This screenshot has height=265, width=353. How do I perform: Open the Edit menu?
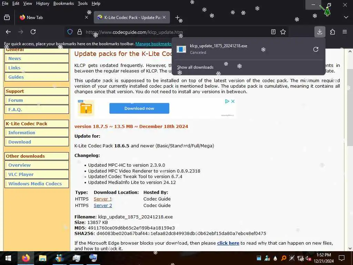point(16,3)
